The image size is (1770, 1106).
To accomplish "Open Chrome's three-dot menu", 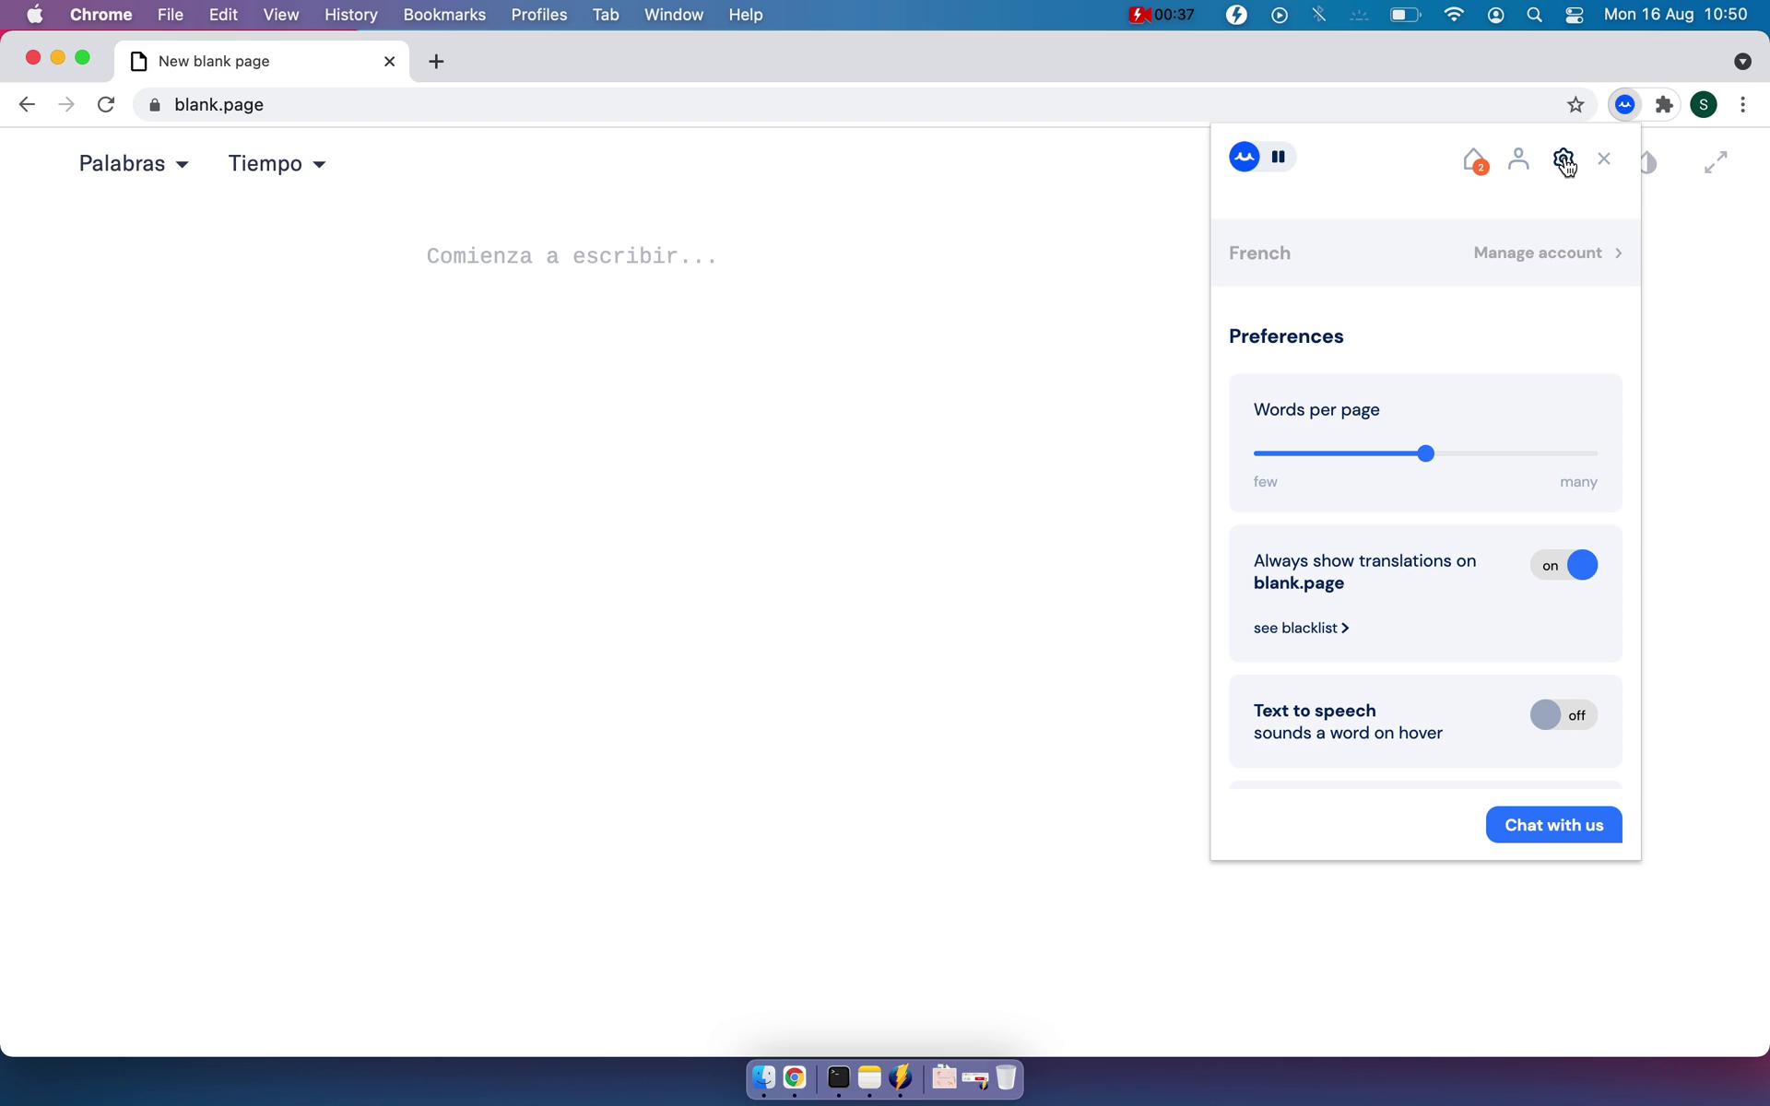I will coord(1742,105).
